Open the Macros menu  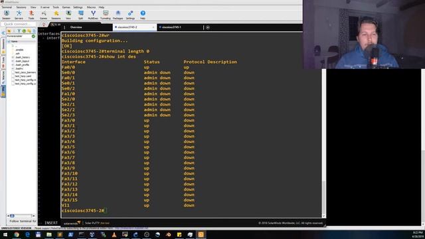pos(91,7)
